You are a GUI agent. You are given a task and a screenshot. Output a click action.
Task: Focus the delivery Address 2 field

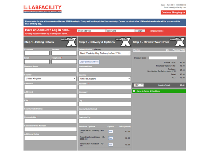click(x=105, y=96)
